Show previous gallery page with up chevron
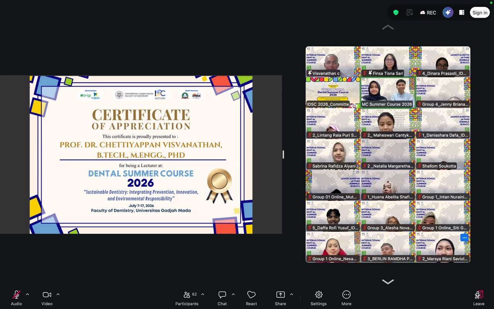The width and height of the screenshot is (494, 309). [x=388, y=27]
